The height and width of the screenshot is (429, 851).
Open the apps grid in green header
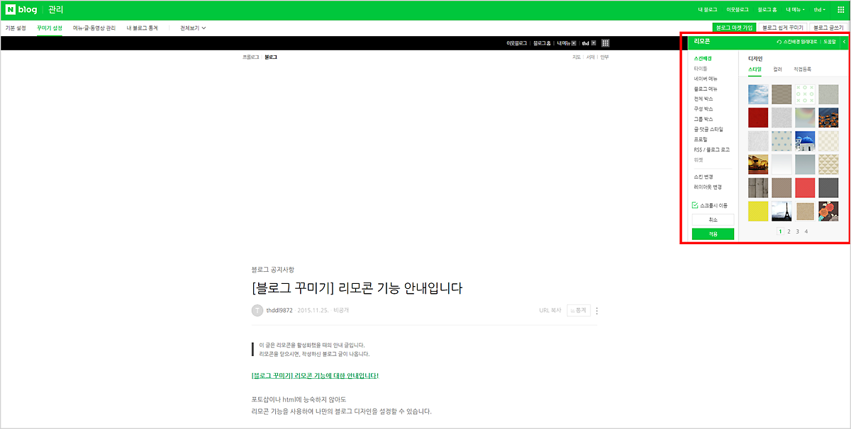(840, 10)
